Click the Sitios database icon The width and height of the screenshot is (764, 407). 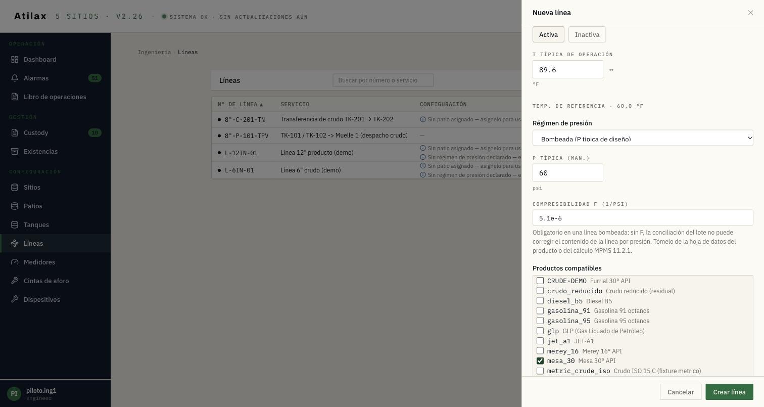pyautogui.click(x=15, y=188)
